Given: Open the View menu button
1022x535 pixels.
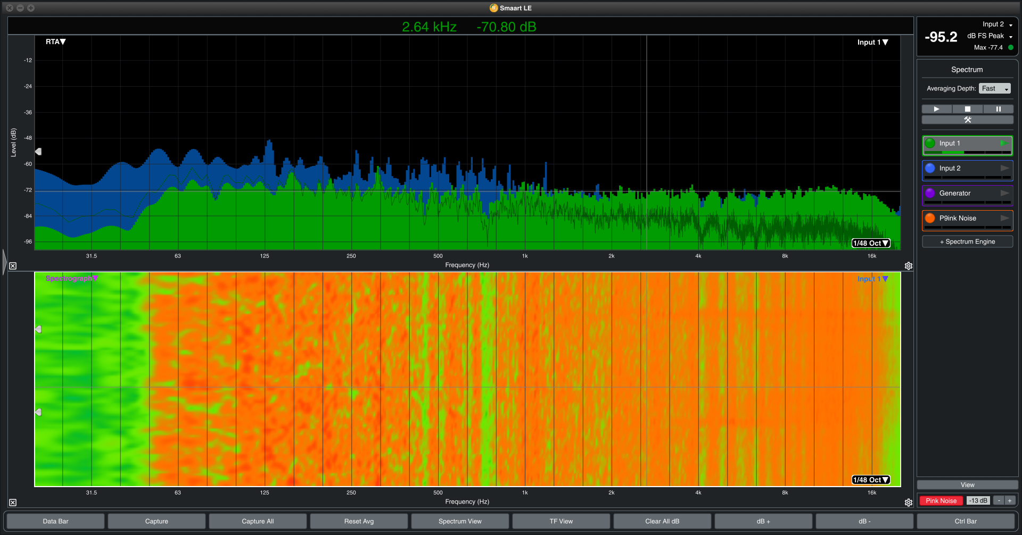Looking at the screenshot, I should coord(967,485).
